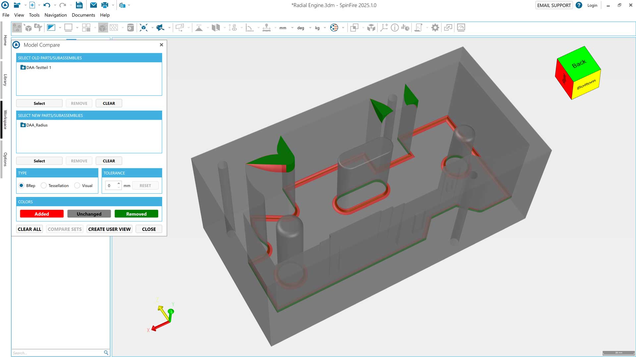Click the performance monitor gauge icon
The height and width of the screenshot is (357, 636).
click(x=461, y=28)
